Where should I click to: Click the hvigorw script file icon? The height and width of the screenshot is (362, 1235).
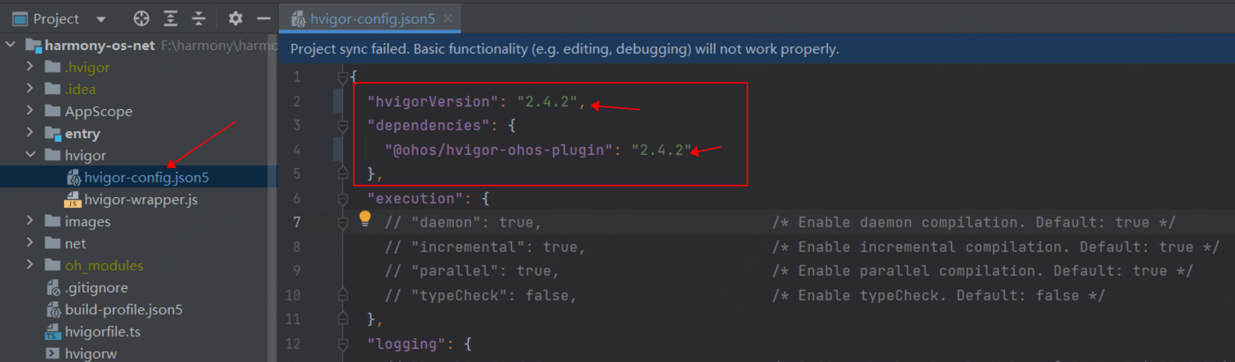[x=53, y=353]
